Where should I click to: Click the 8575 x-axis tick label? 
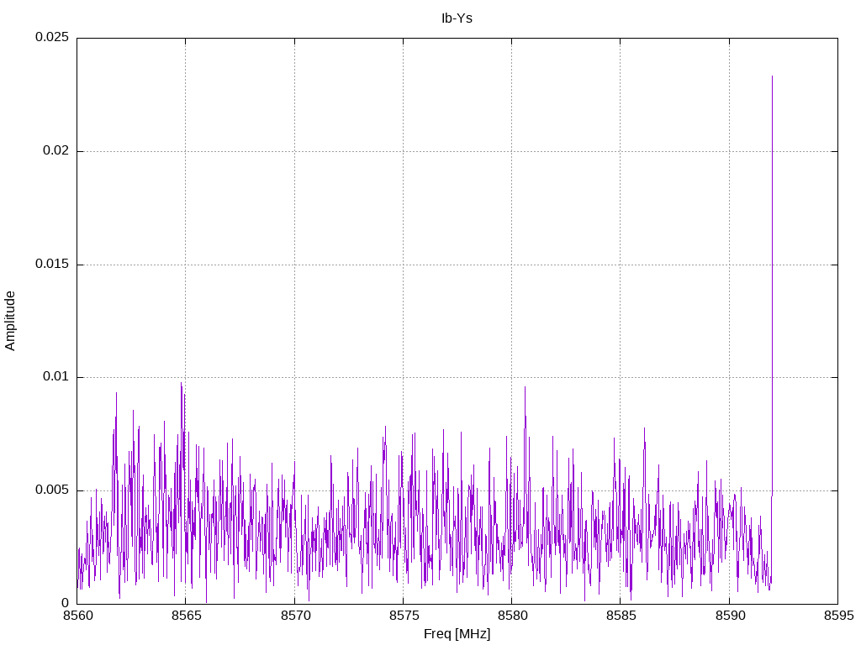[x=404, y=616]
